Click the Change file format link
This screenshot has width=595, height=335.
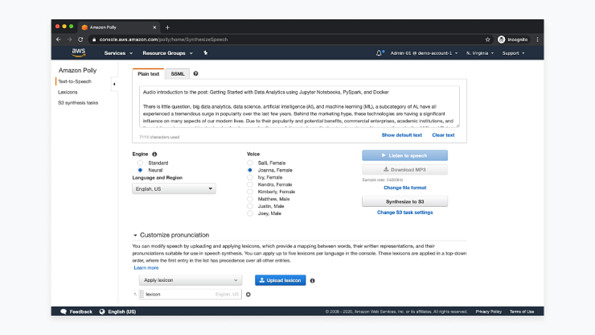[405, 188]
